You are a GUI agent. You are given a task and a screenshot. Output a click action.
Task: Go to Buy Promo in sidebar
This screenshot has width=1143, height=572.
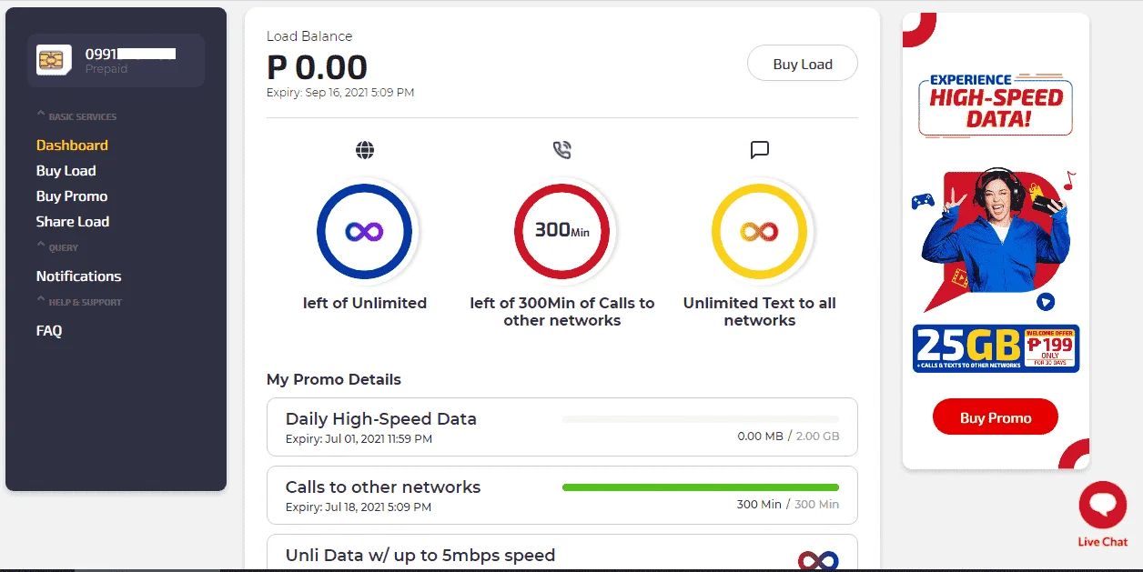point(72,196)
